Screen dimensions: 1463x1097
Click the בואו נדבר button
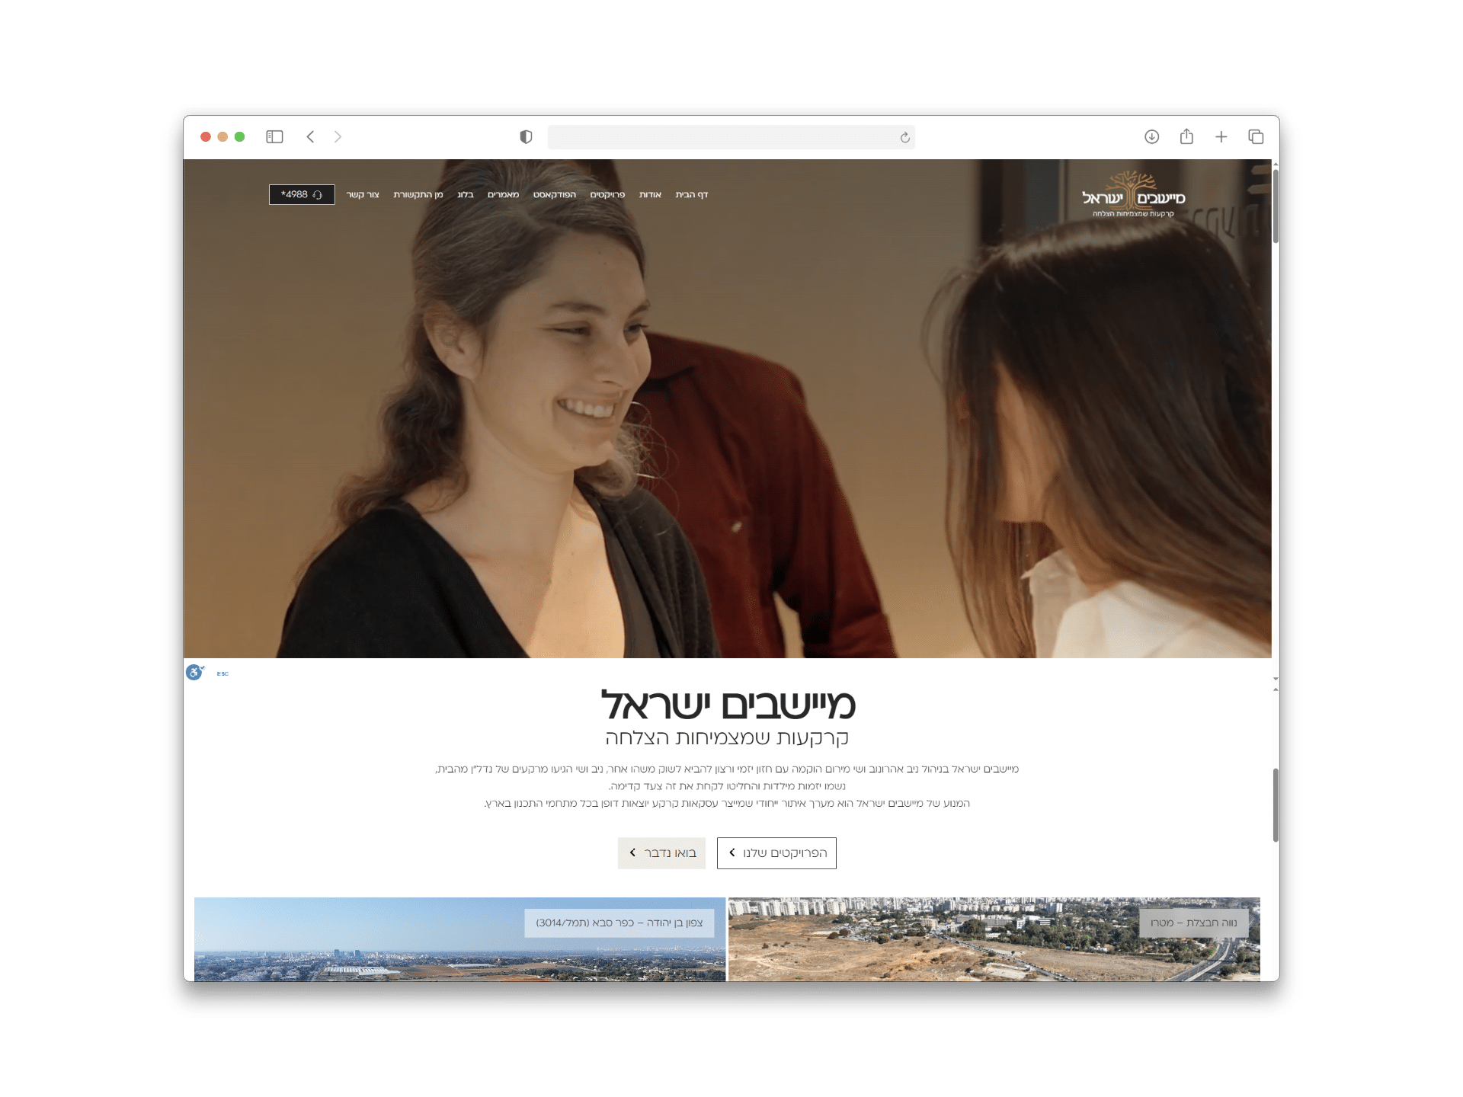click(x=661, y=853)
